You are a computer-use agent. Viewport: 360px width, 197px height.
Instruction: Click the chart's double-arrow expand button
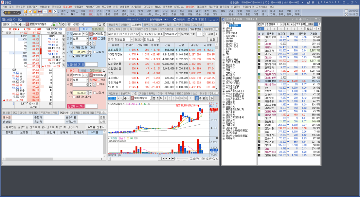coord(211,98)
